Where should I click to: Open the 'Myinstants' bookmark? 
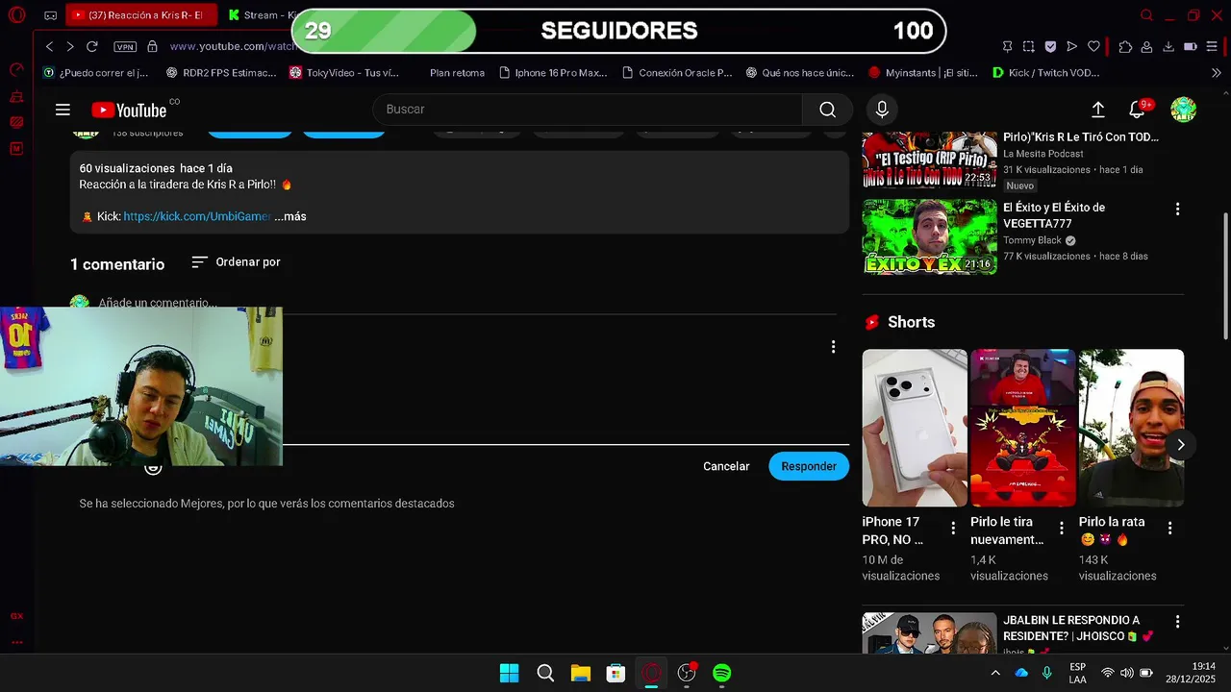[x=922, y=72]
